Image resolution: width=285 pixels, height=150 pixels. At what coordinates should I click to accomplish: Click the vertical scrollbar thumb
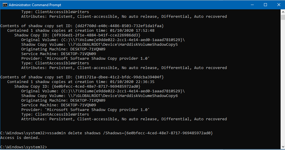coord(283,17)
